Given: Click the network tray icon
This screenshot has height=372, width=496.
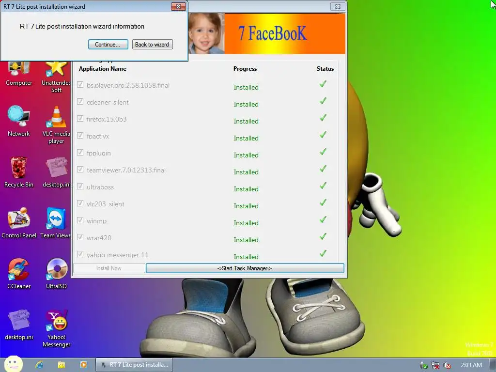Looking at the screenshot, I should (x=435, y=365).
